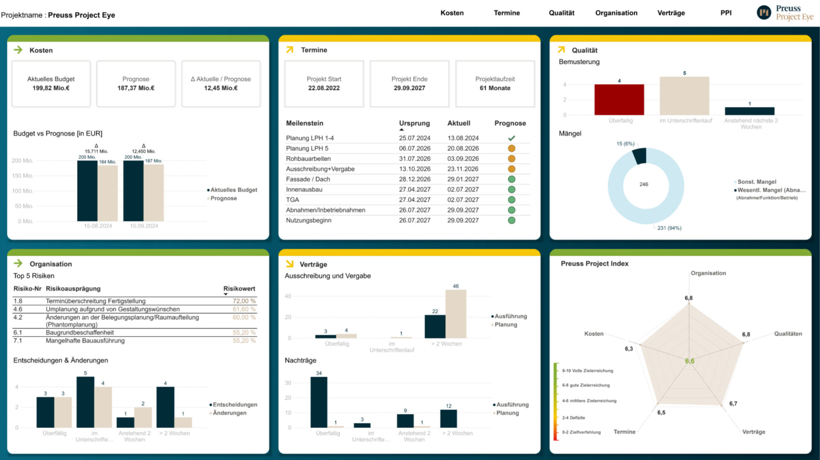Click the 8-10 Volle Zielerreichung legend label

click(587, 371)
